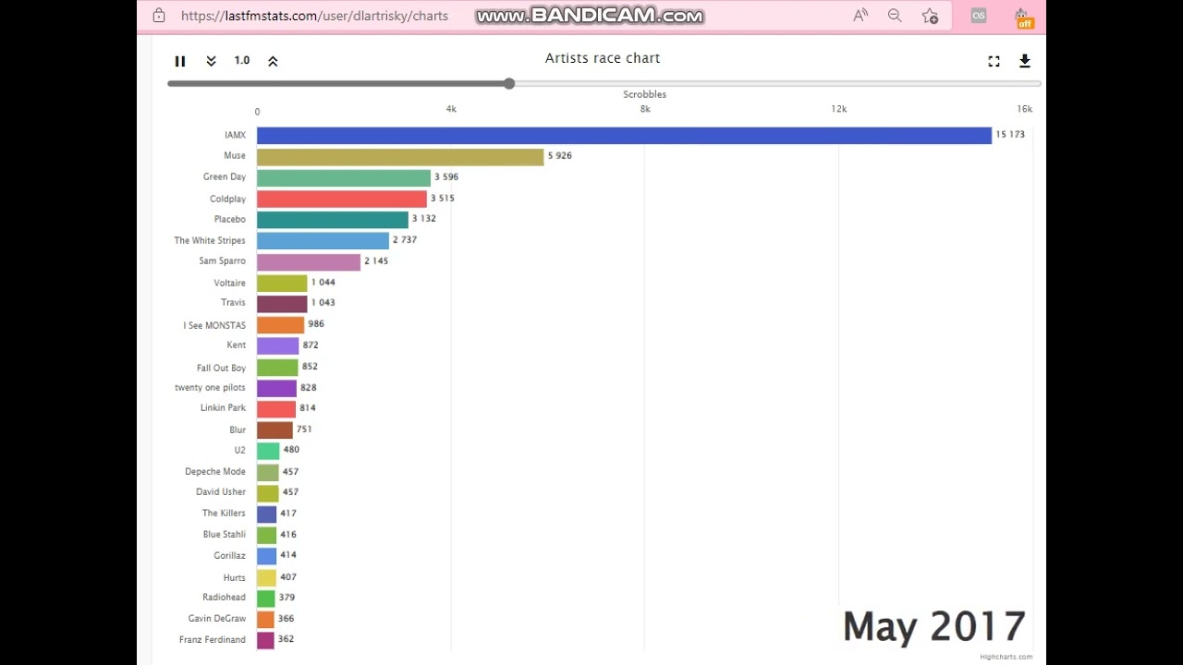Decrease playback speed with double-down chevron
The width and height of the screenshot is (1183, 665).
click(211, 61)
